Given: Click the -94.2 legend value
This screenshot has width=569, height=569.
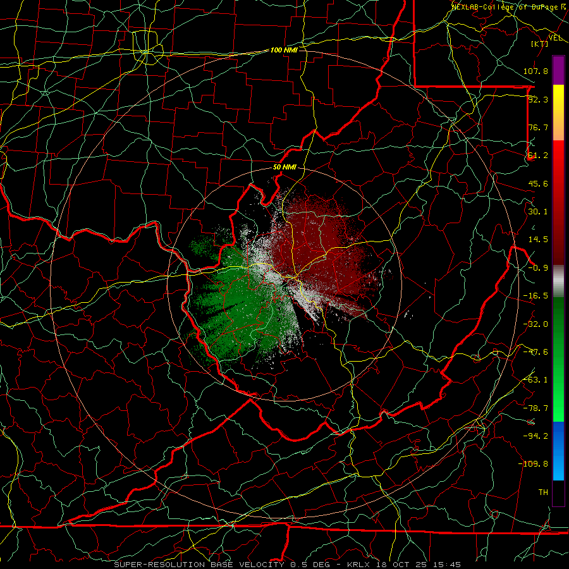Looking at the screenshot, I should pyautogui.click(x=535, y=436).
